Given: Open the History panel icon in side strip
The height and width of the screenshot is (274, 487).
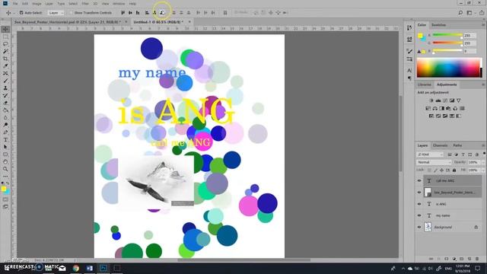Looking at the screenshot, I should [409, 28].
